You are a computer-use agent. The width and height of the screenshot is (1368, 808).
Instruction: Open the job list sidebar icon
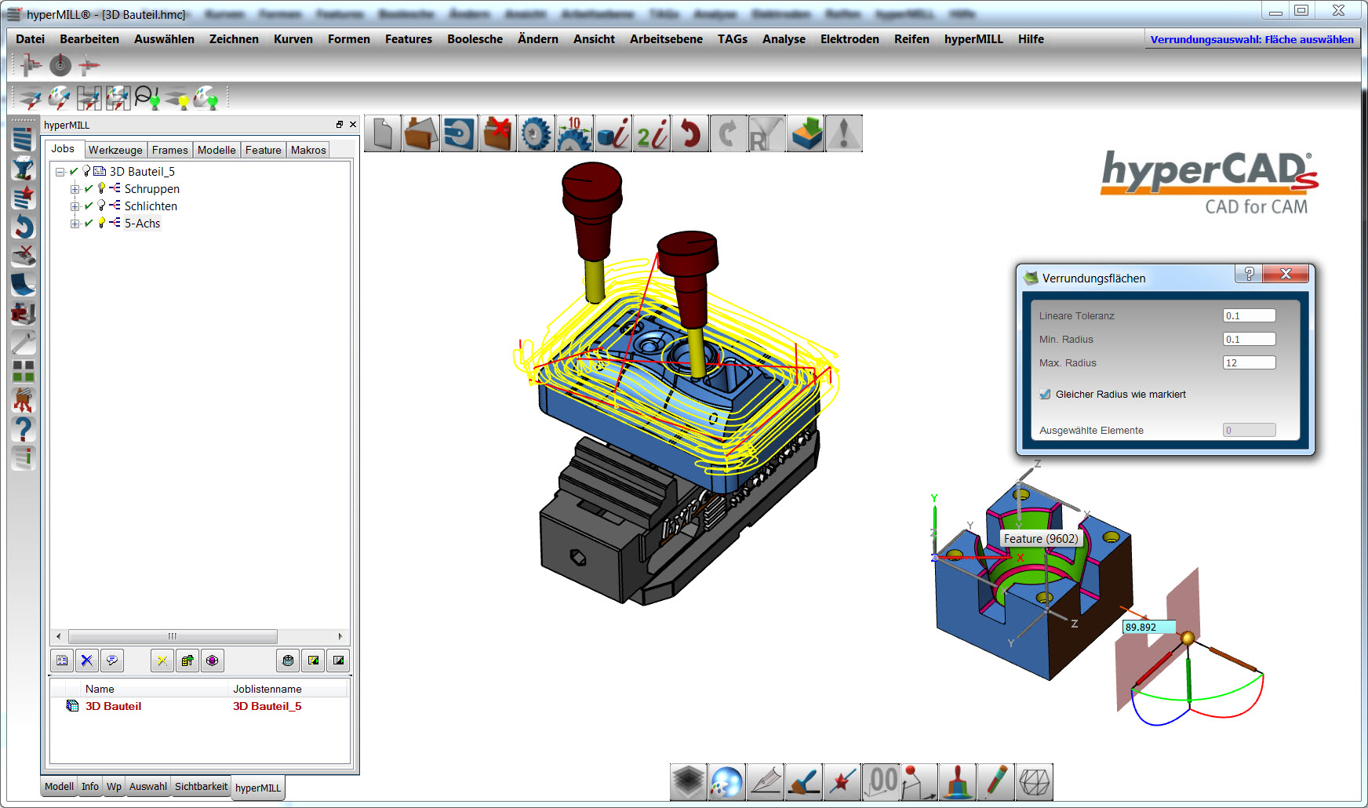pos(23,140)
